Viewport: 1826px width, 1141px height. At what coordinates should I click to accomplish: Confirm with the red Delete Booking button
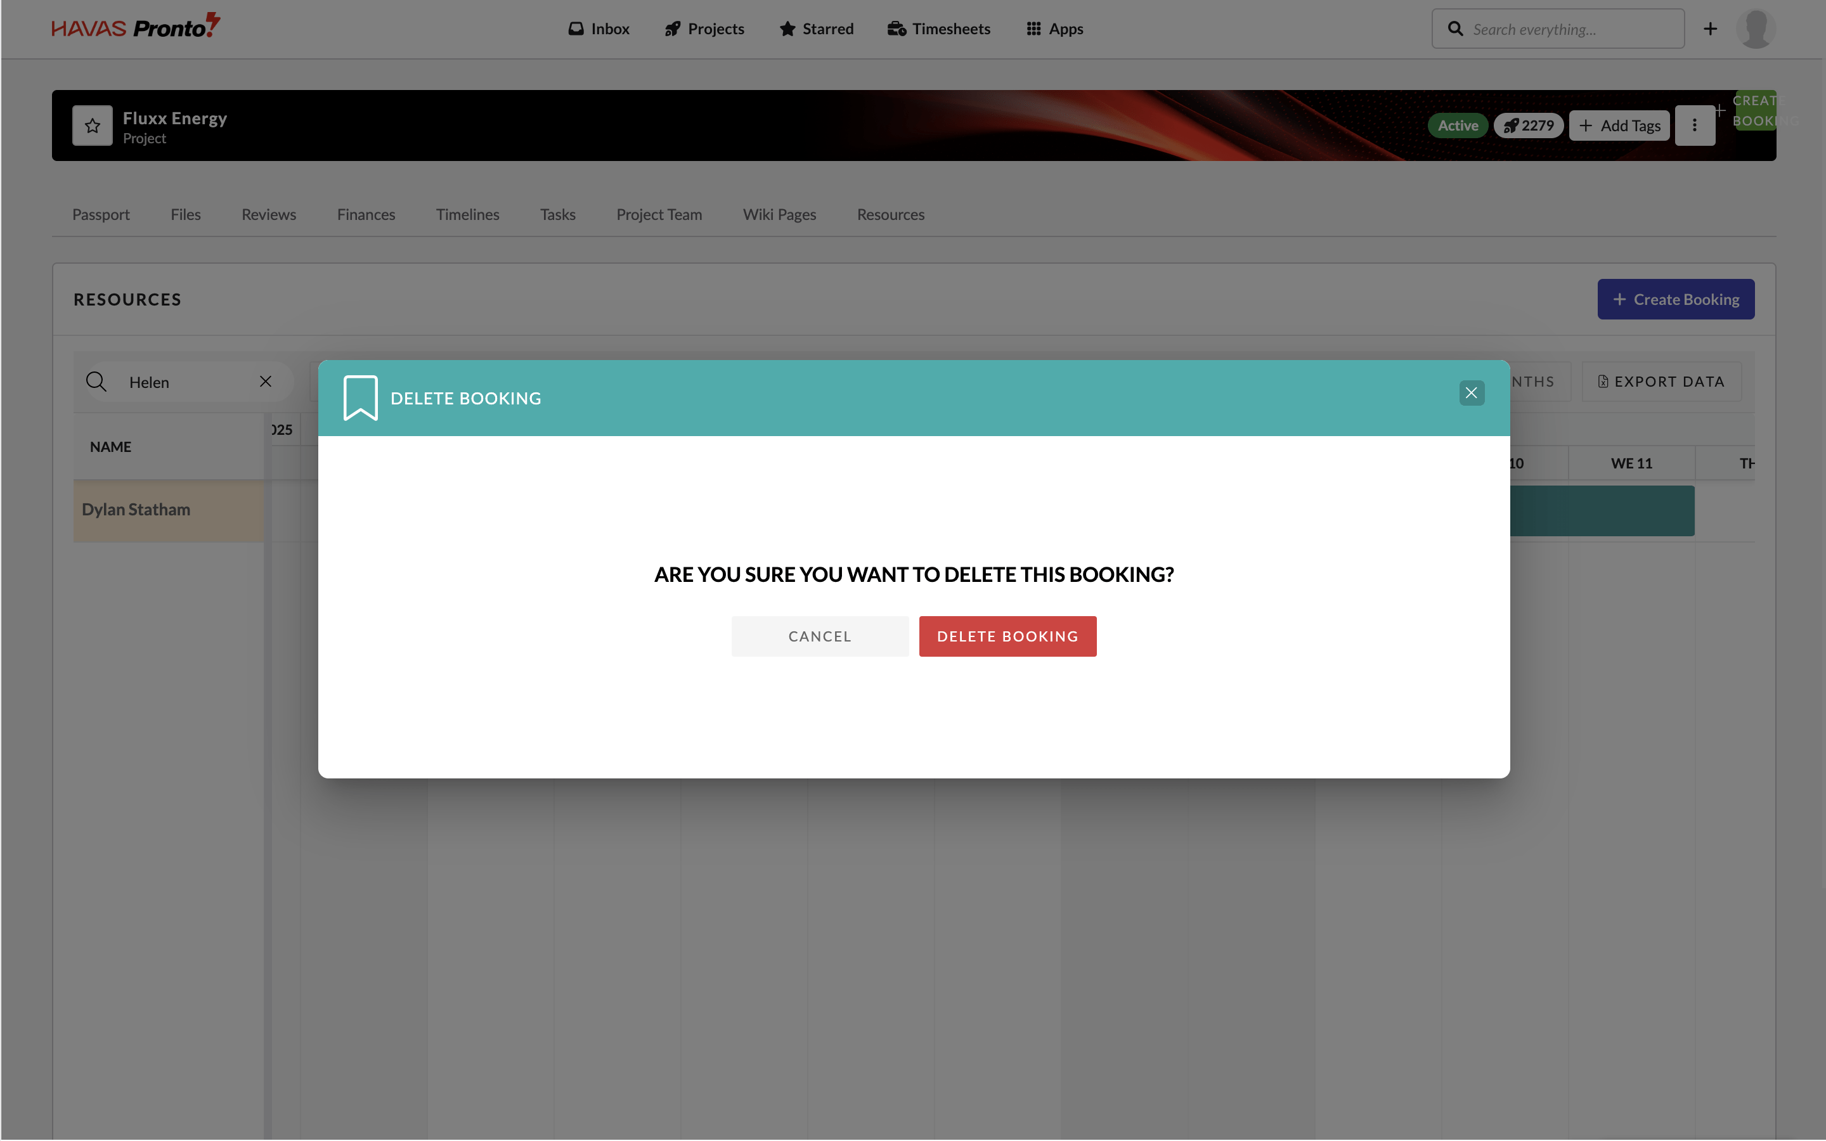[x=1007, y=636]
